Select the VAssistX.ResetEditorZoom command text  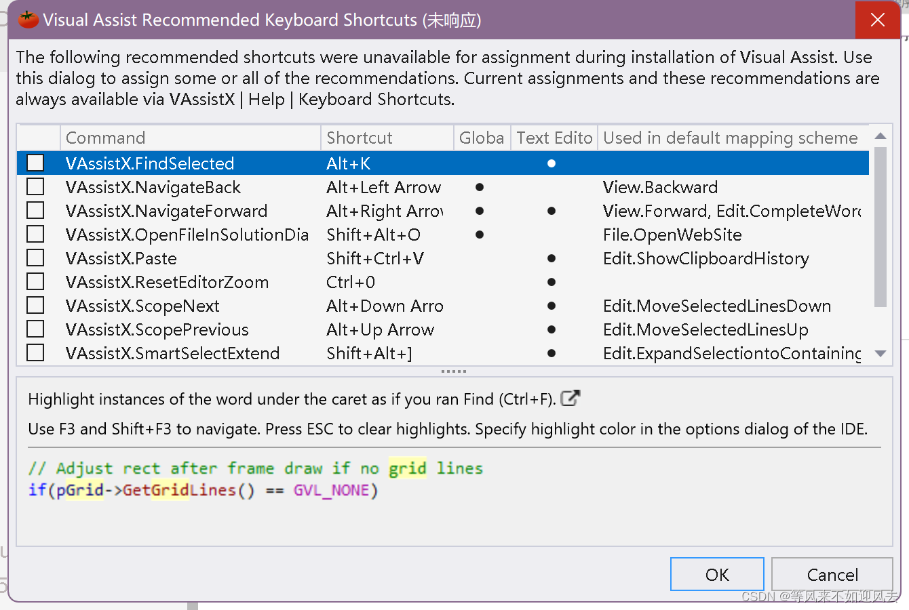pos(168,282)
